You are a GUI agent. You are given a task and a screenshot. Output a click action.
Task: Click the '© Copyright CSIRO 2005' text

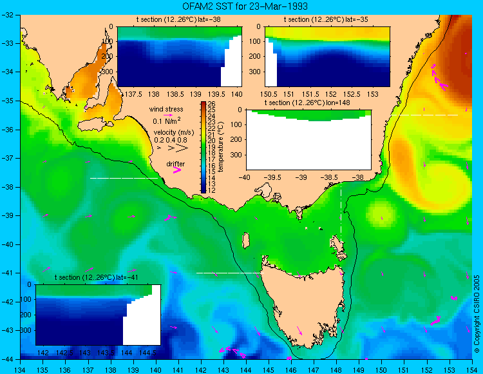[x=477, y=314]
